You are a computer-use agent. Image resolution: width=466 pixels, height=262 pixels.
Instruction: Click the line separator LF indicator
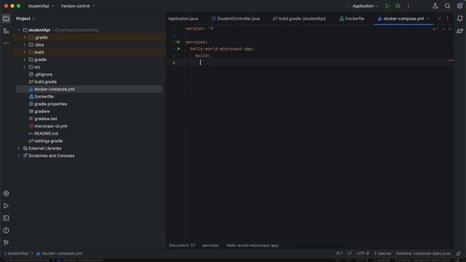(x=349, y=253)
